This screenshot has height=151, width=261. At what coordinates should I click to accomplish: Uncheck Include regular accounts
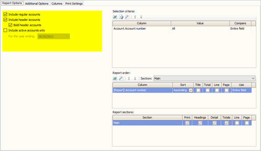click(x=5, y=14)
